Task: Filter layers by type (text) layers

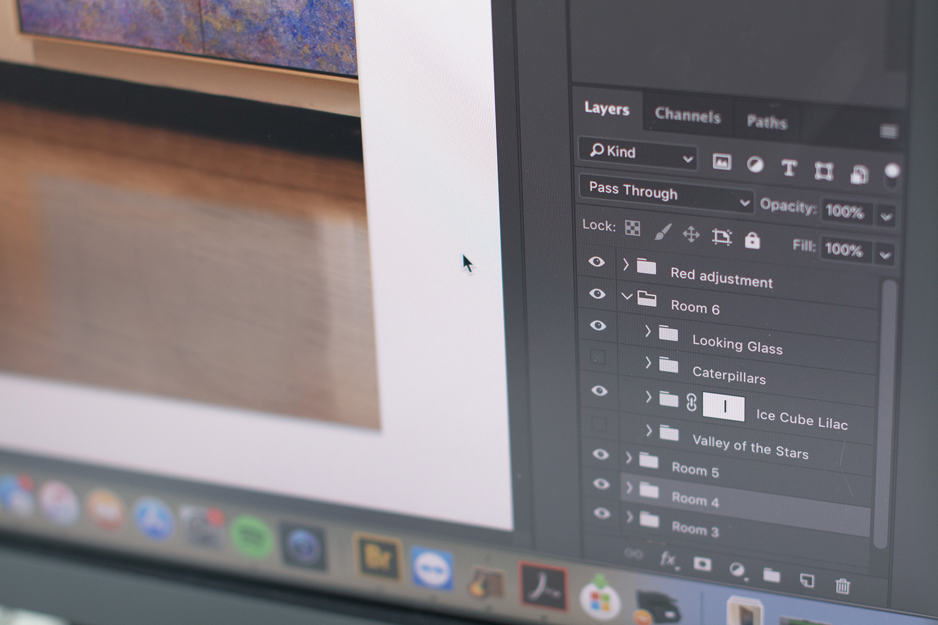Action: 789,168
